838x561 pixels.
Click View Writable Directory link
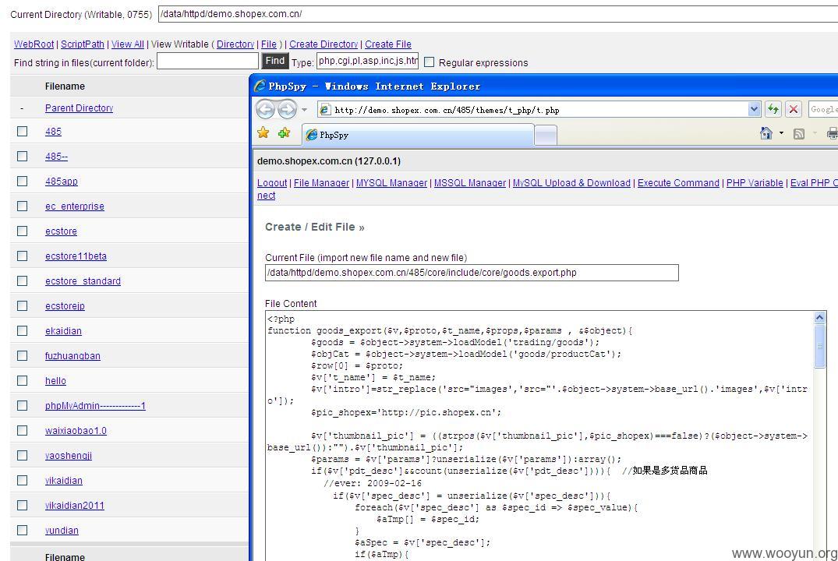click(x=235, y=44)
